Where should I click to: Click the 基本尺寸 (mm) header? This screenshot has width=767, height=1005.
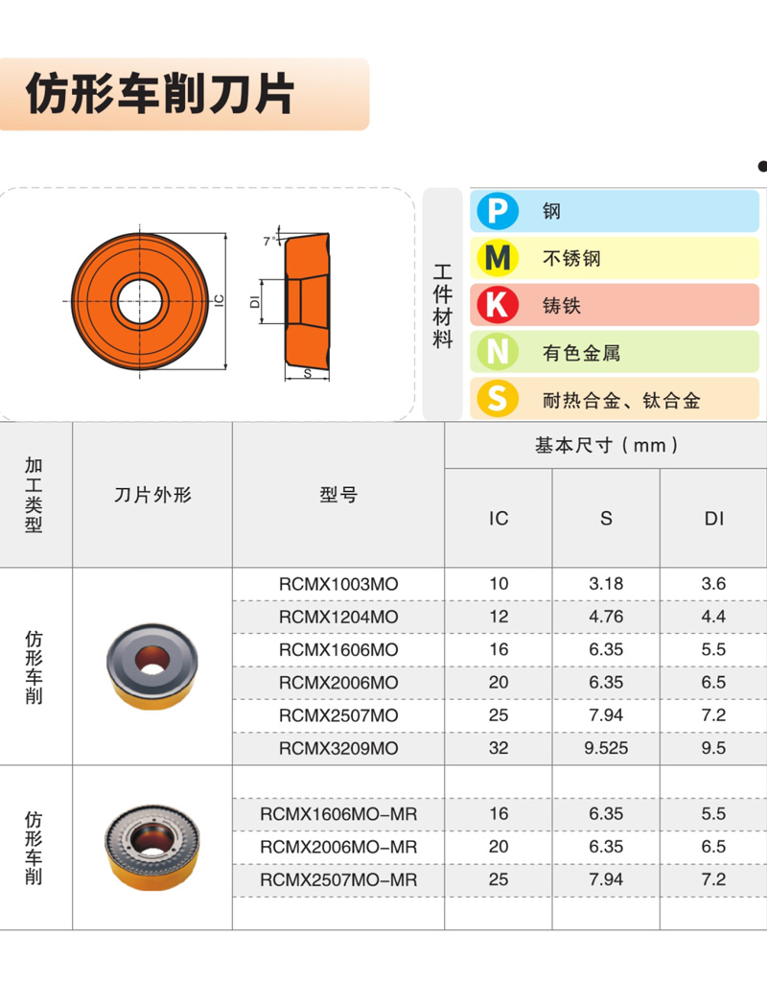pos(605,445)
